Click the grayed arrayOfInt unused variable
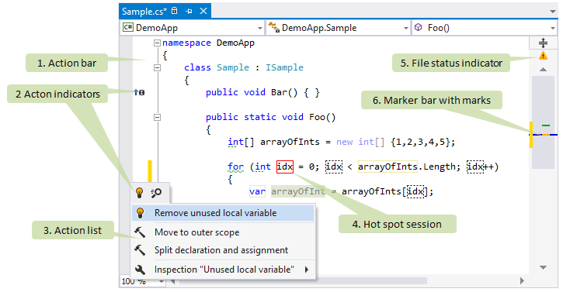 point(298,191)
